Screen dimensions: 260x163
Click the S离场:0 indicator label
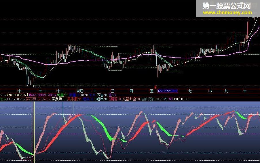(115, 99)
